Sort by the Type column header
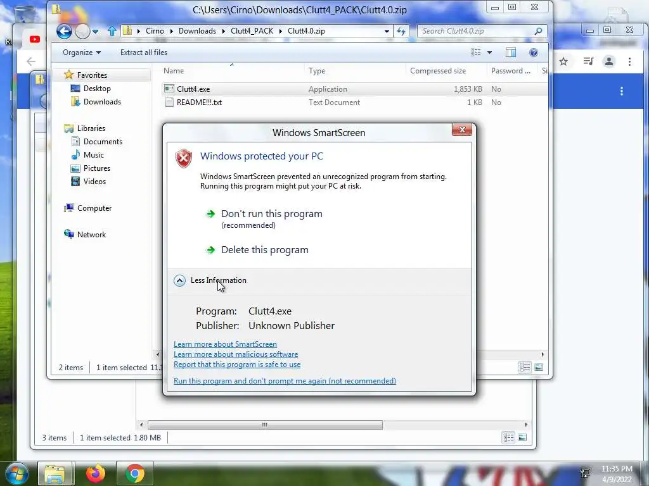Viewport: 649px width, 486px height. point(317,71)
